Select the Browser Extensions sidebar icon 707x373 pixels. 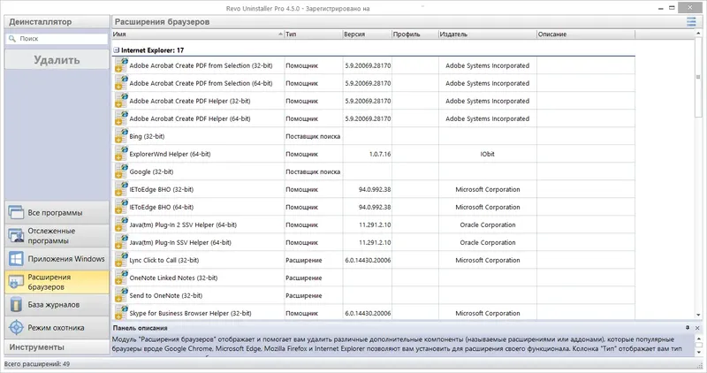click(16, 282)
